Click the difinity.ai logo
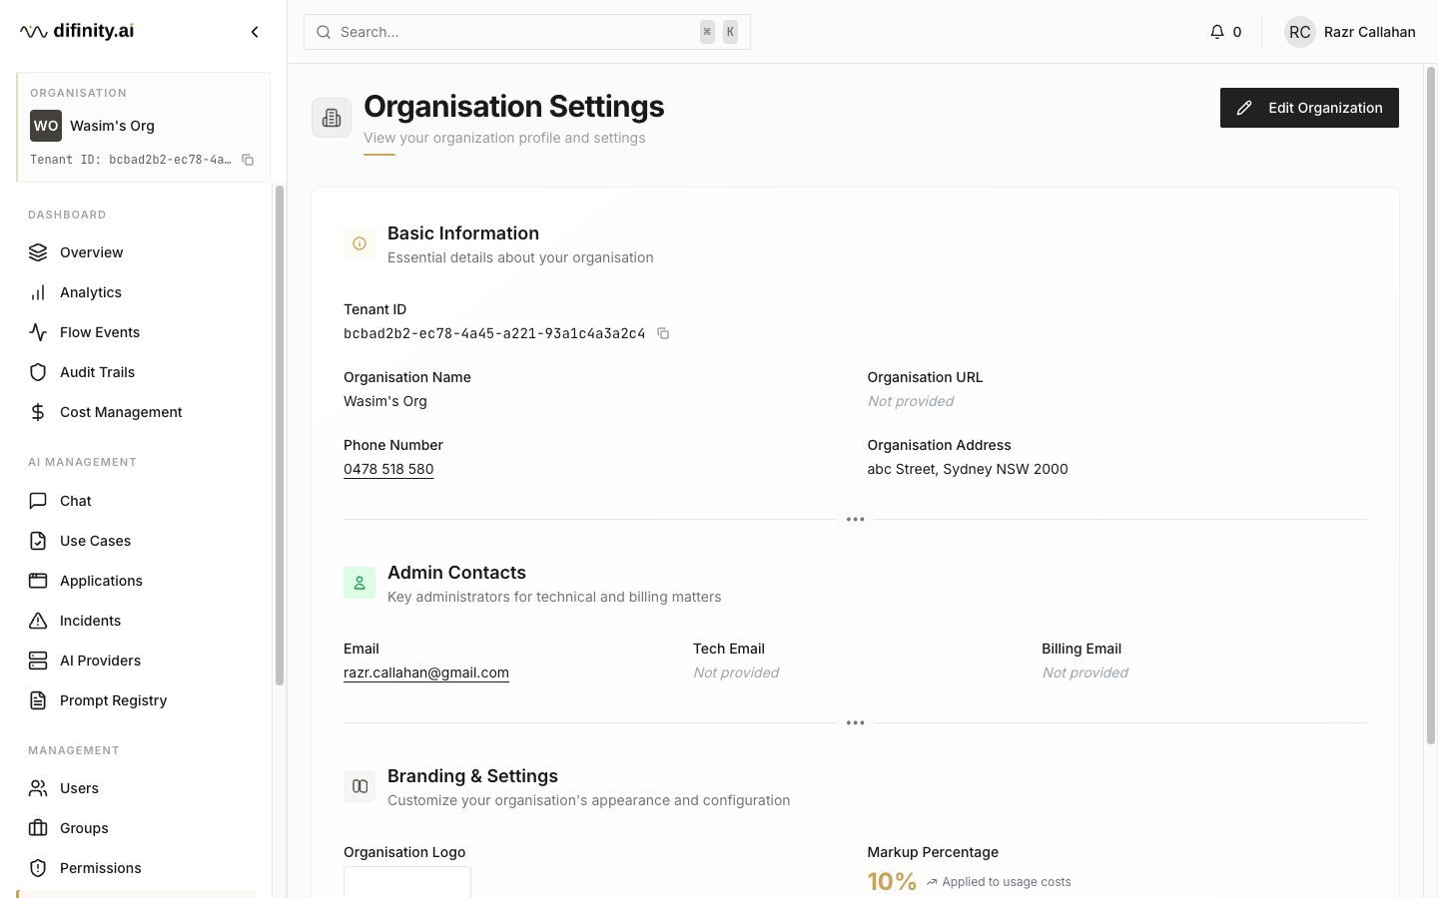Screen dimensions: 1438x898 pyautogui.click(x=77, y=31)
